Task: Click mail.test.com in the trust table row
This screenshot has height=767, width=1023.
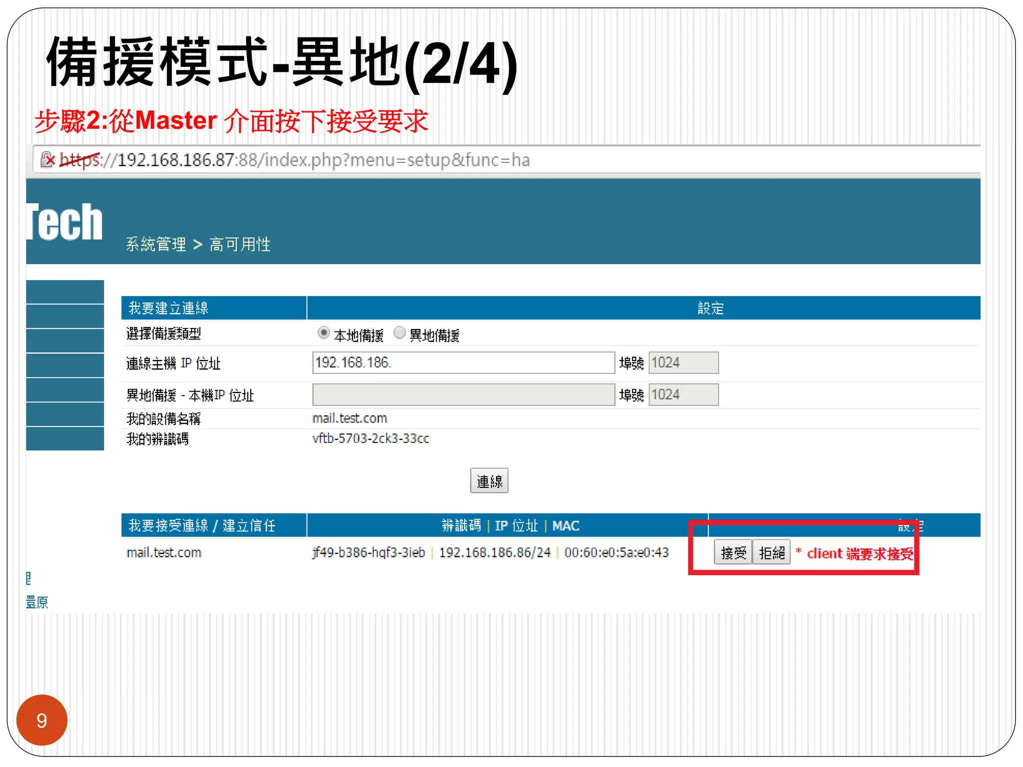Action: (x=164, y=552)
